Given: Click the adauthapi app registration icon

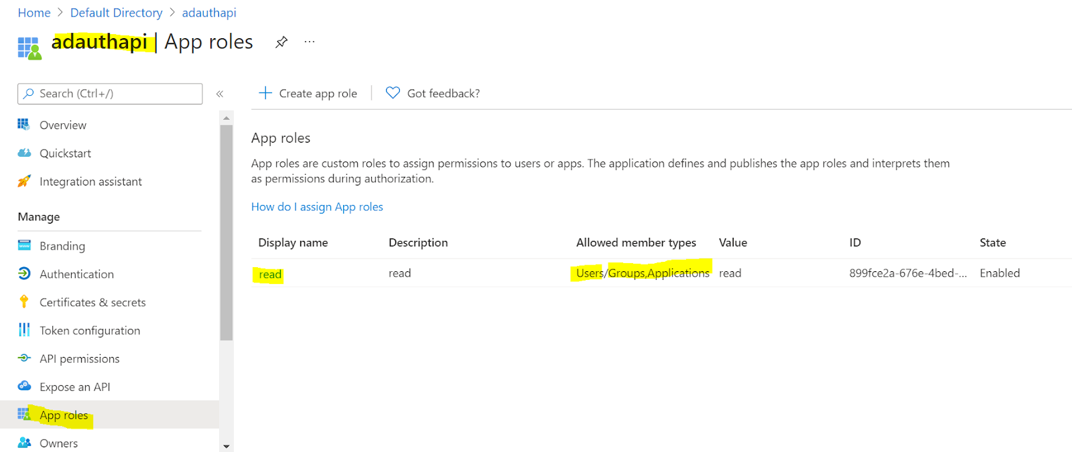Looking at the screenshot, I should [29, 48].
